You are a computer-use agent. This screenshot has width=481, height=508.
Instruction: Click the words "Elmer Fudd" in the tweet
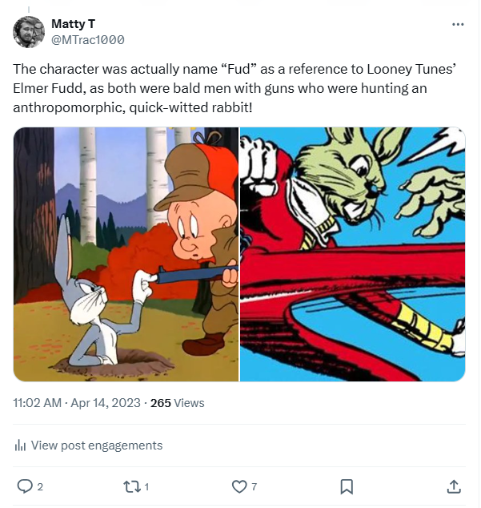click(x=45, y=89)
